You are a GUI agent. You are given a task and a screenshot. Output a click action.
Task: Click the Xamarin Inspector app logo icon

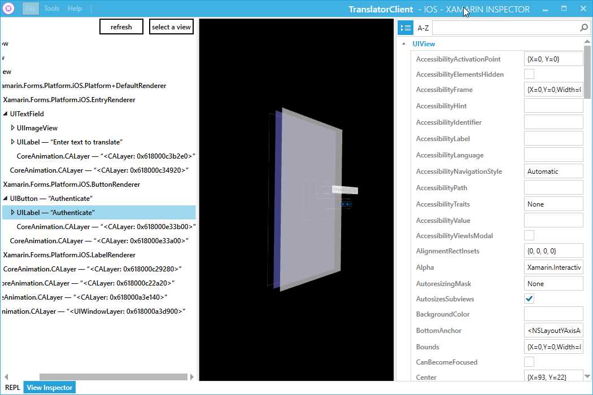(x=8, y=8)
